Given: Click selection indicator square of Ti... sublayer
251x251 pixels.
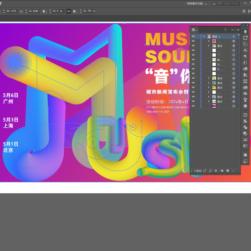Looking at the screenshot, I should point(237,64).
